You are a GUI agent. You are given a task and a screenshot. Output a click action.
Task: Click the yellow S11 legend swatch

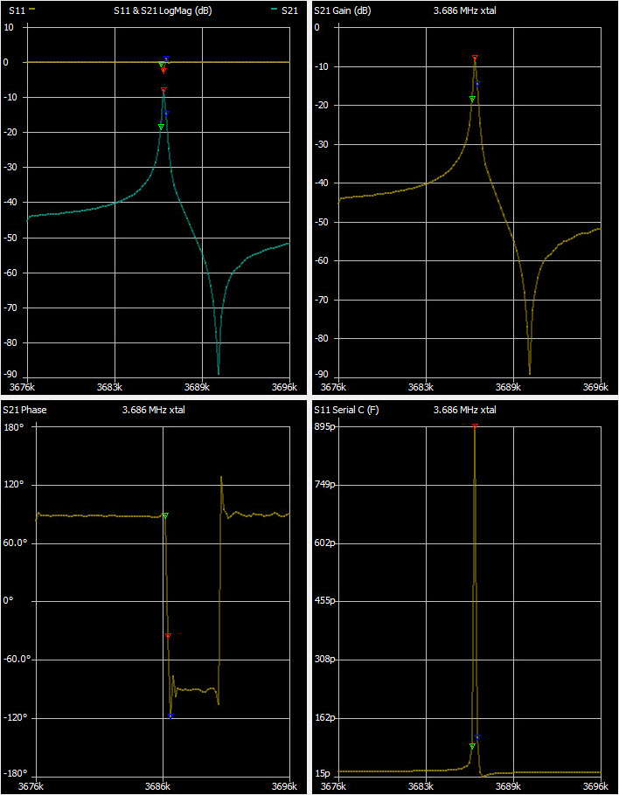pos(31,9)
